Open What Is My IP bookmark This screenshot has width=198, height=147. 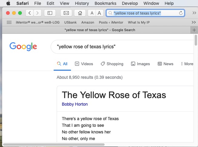[139, 22]
